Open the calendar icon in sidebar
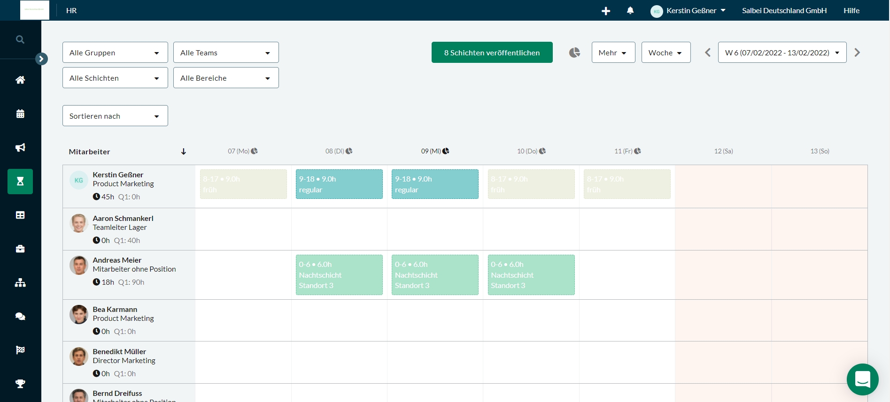890x402 pixels. [20, 114]
